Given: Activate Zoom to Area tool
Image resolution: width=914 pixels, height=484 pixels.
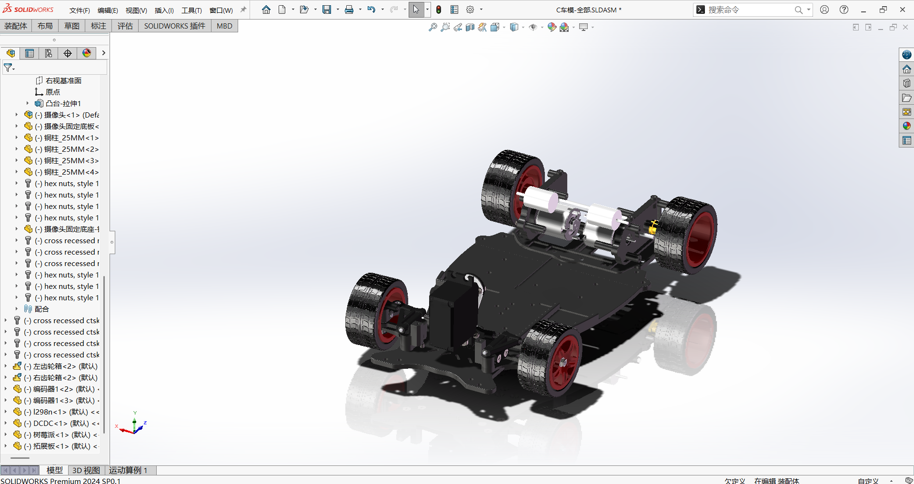Looking at the screenshot, I should tap(445, 27).
